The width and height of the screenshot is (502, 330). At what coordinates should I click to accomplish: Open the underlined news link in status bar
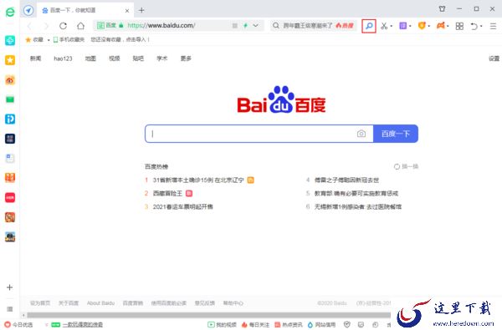[x=83, y=324]
